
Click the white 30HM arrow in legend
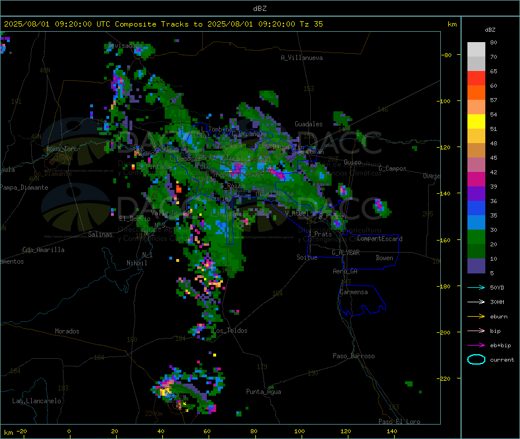point(476,302)
